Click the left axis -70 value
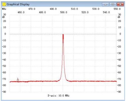 coord(4,79)
